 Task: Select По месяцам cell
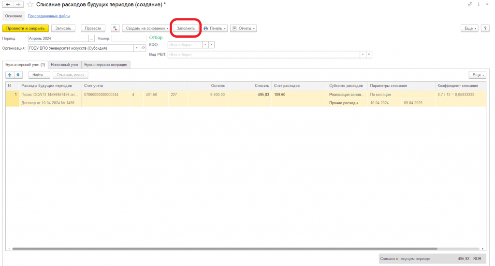401,95
